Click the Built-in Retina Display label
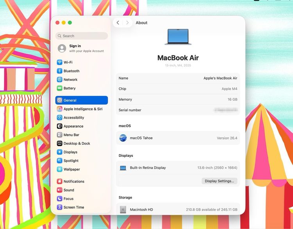The height and width of the screenshot is (229, 293). tap(148, 168)
